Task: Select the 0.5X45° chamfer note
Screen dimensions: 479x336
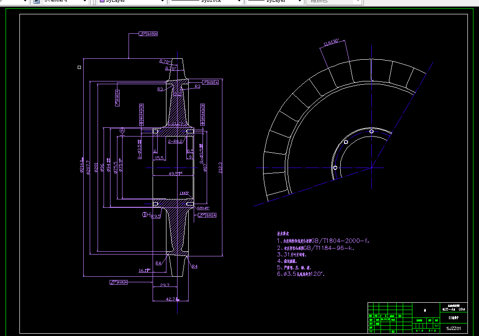Action: tap(203, 208)
